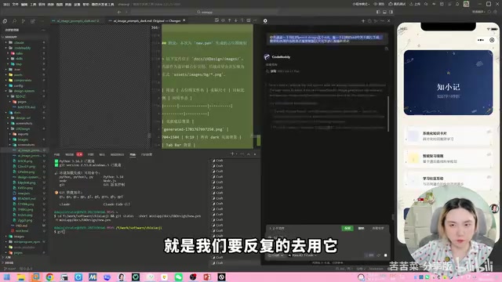Tap the 系统化知识卡片 card in simulator
The image size is (502, 282).
point(448,136)
